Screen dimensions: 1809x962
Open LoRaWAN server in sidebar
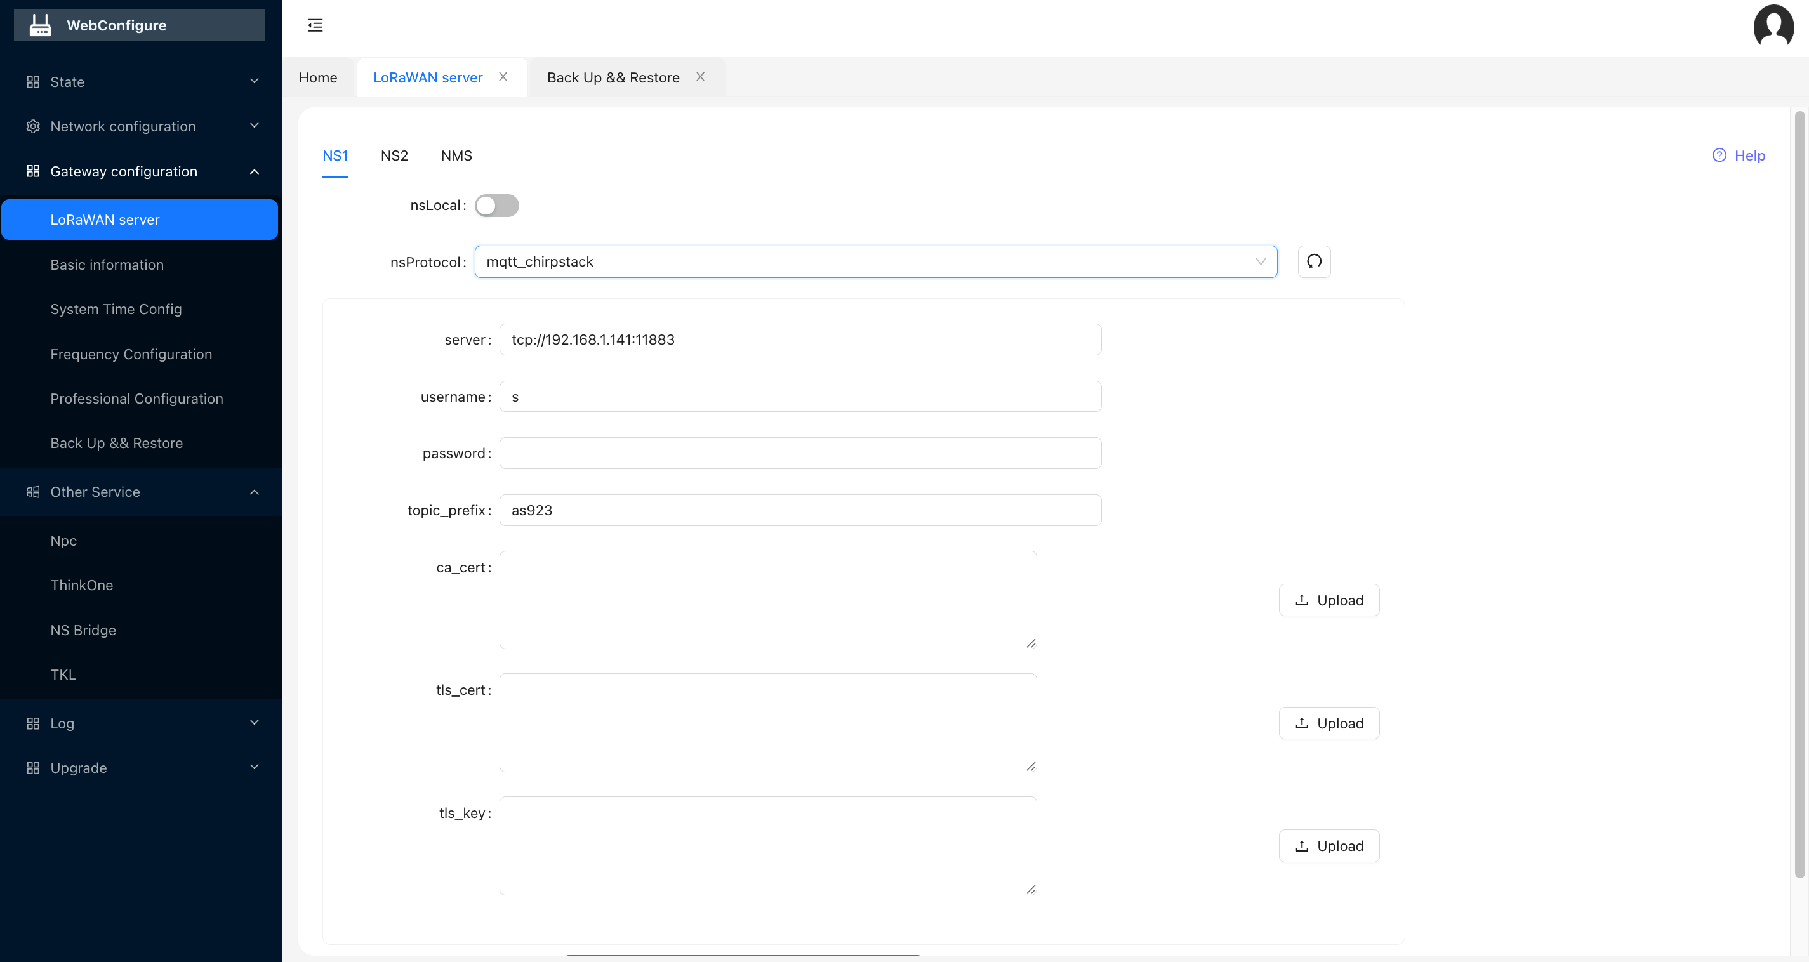[140, 220]
